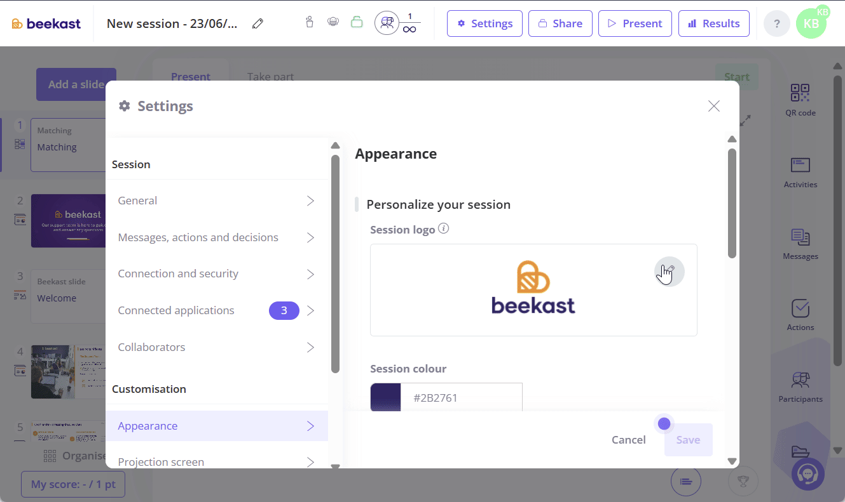Click the New session title text
This screenshot has height=502, width=845.
point(172,23)
